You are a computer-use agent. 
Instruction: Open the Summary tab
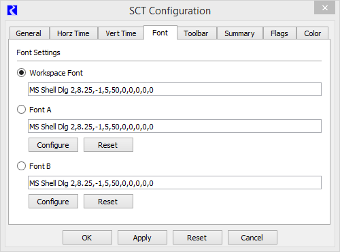tap(239, 33)
